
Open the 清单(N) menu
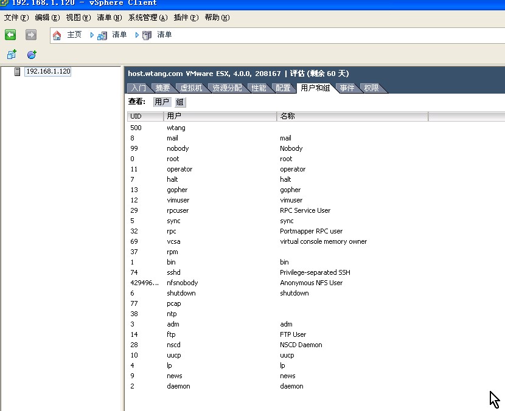point(109,18)
